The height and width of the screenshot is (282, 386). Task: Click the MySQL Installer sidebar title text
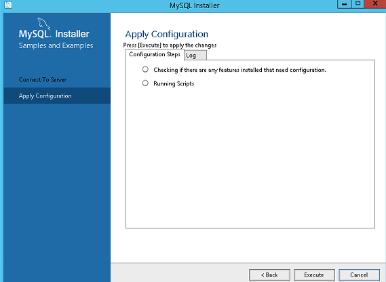pyautogui.click(x=54, y=34)
